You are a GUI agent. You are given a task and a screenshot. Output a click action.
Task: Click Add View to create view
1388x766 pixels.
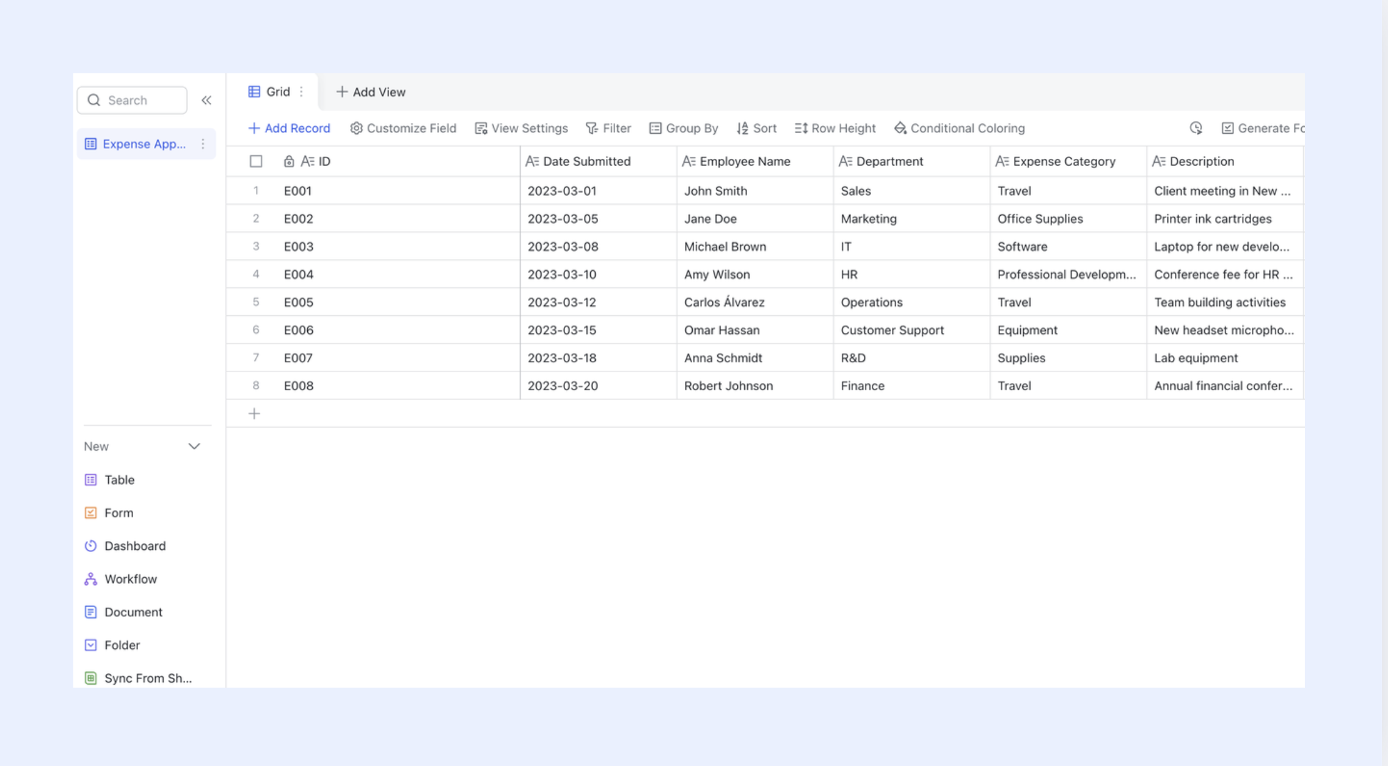click(371, 92)
